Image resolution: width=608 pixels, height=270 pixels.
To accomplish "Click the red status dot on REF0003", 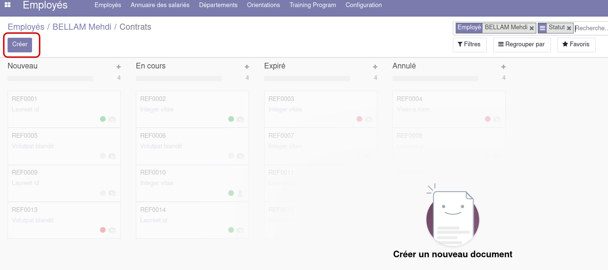I will coord(359,119).
